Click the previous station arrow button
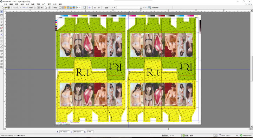 (115, 7)
